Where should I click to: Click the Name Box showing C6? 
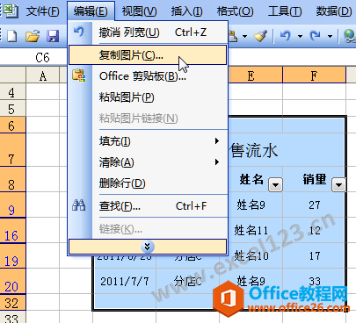pyautogui.click(x=42, y=57)
